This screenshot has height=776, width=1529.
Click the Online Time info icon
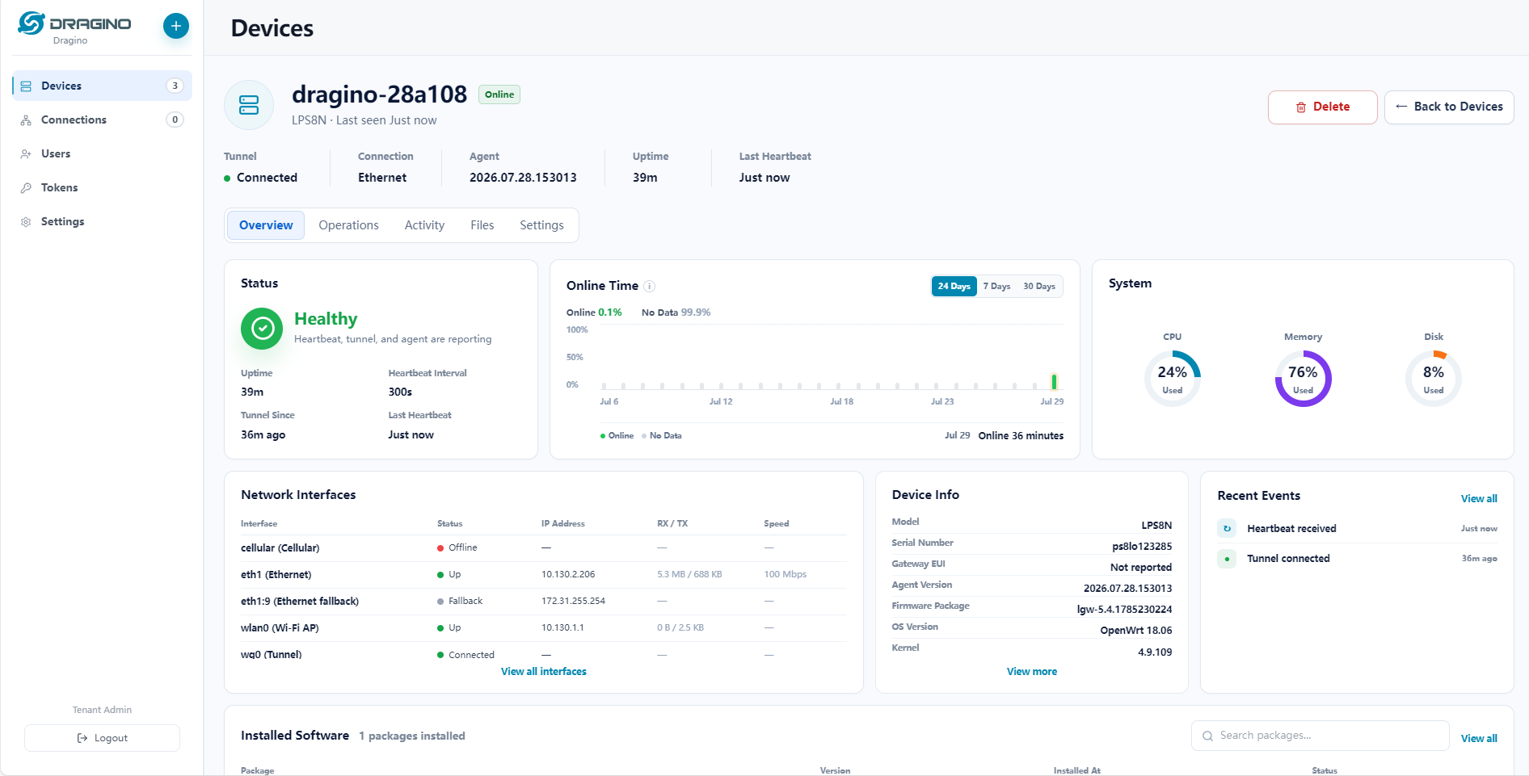650,286
